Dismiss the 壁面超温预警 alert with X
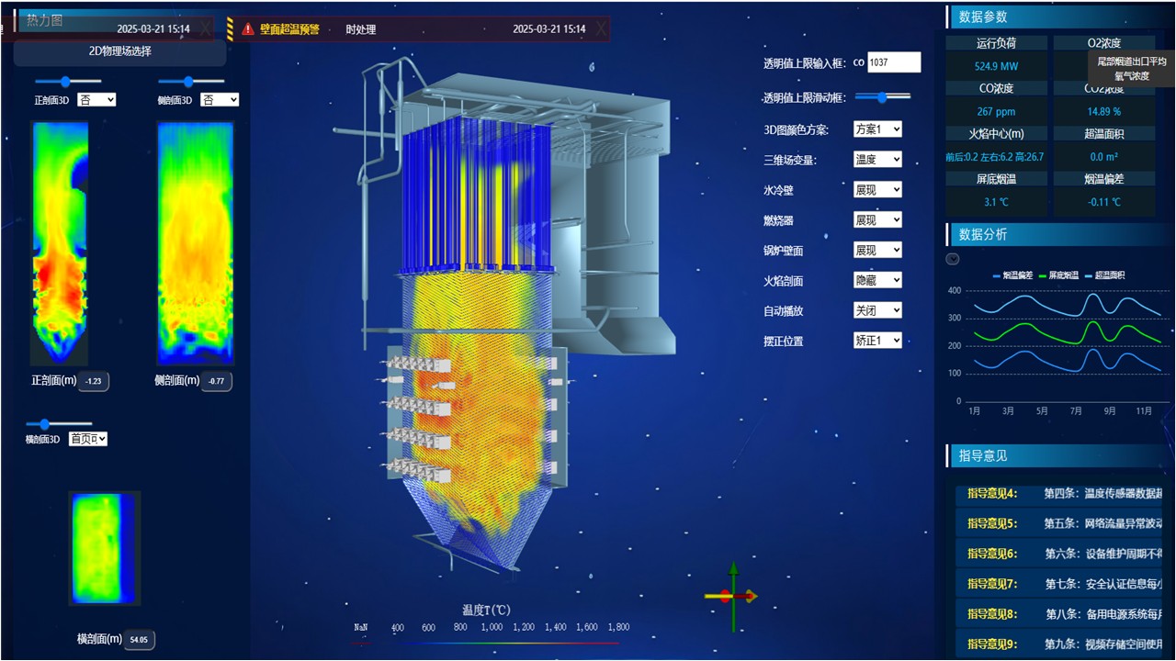 click(x=601, y=29)
